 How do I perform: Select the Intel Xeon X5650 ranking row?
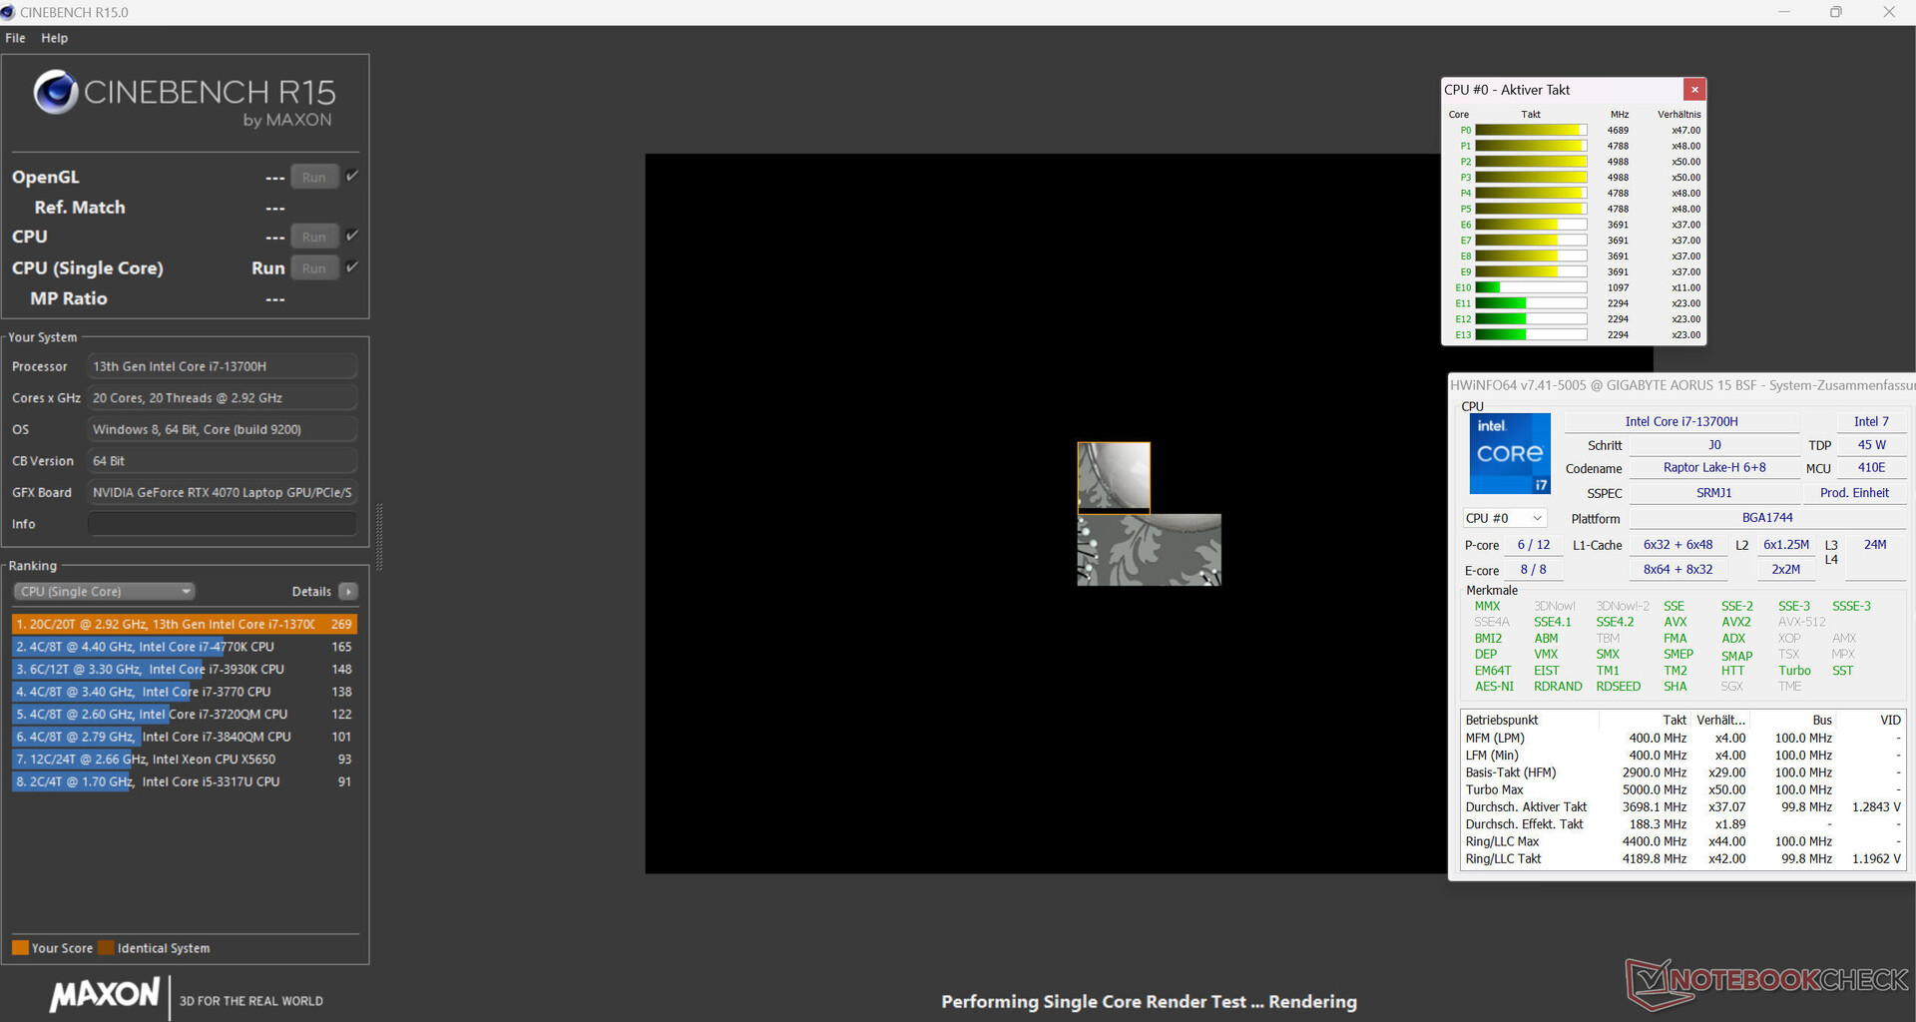click(185, 760)
